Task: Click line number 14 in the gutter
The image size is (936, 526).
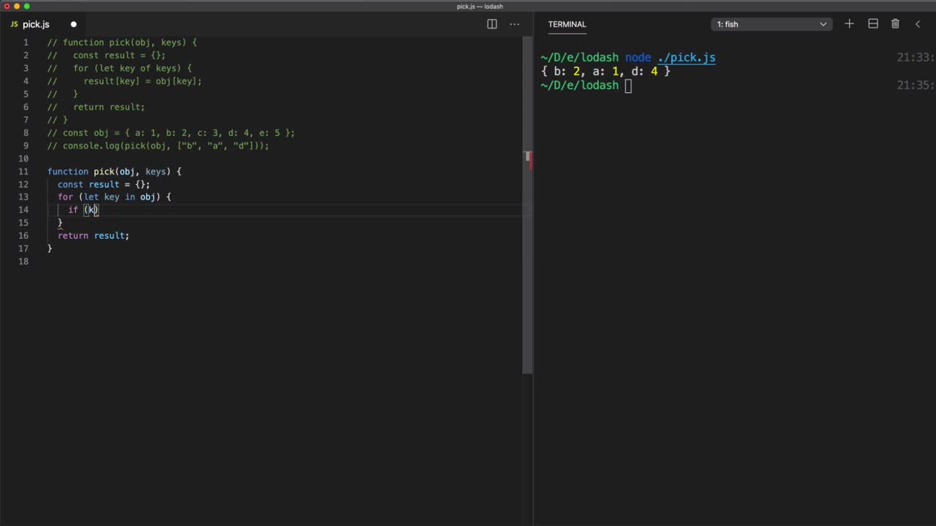Action: pyautogui.click(x=23, y=210)
